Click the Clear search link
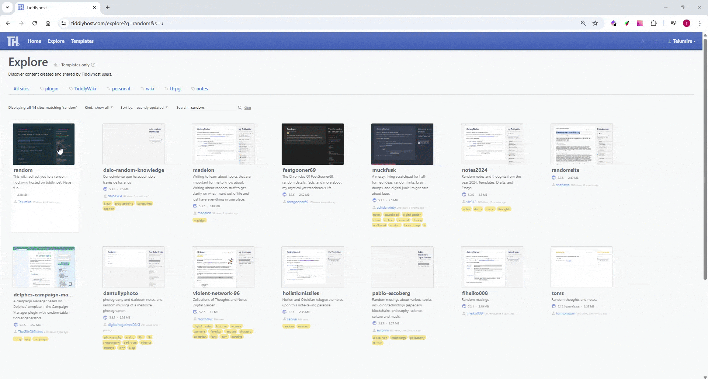This screenshot has height=379, width=708. pos(248,108)
